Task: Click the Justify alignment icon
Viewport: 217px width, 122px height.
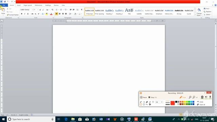Action: coord(66,14)
